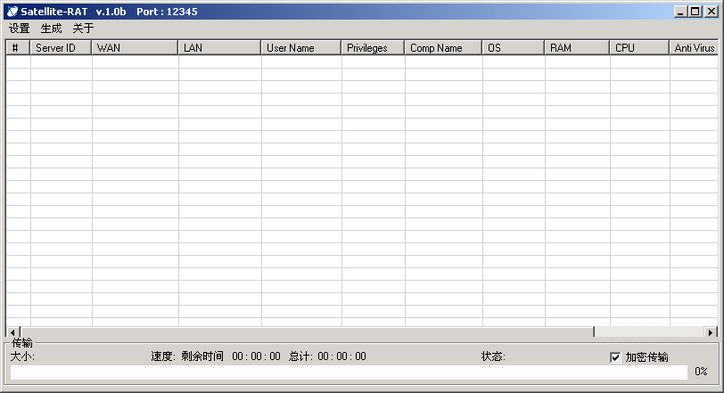Click the horizontal scrollbar right arrow
This screenshot has width=724, height=393.
711,332
